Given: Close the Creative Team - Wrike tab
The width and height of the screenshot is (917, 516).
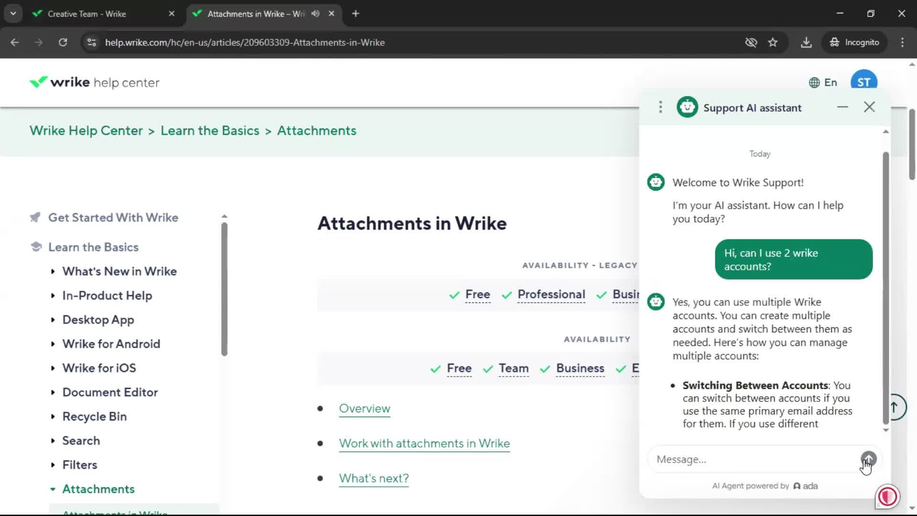Looking at the screenshot, I should tap(171, 14).
